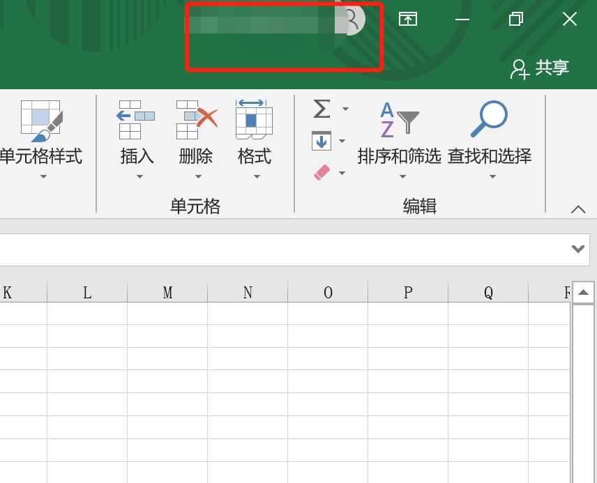The image size is (597, 483).
Task: Click the 删除 delete cells icon
Action: [x=196, y=118]
